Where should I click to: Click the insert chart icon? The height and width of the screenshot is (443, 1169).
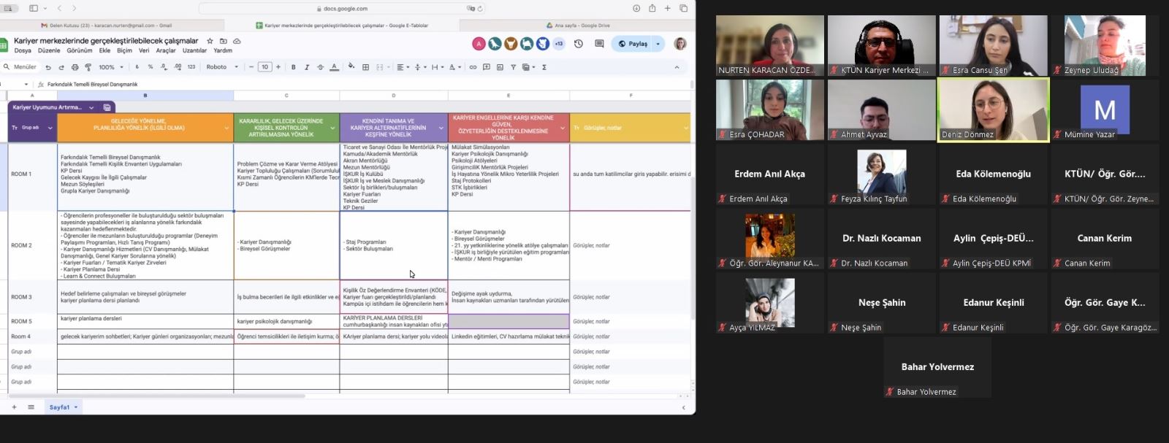500,67
